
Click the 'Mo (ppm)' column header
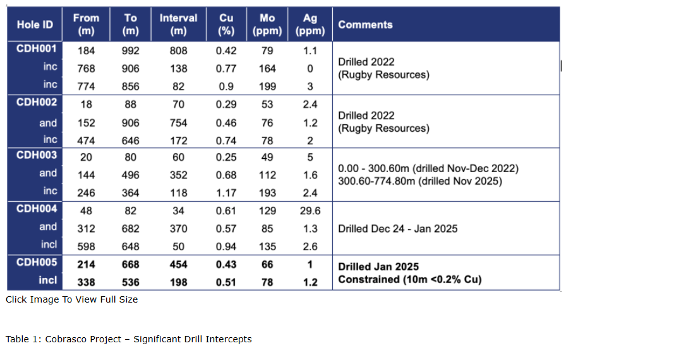267,25
